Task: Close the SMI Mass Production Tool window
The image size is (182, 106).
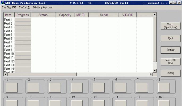Action: tap(179, 3)
